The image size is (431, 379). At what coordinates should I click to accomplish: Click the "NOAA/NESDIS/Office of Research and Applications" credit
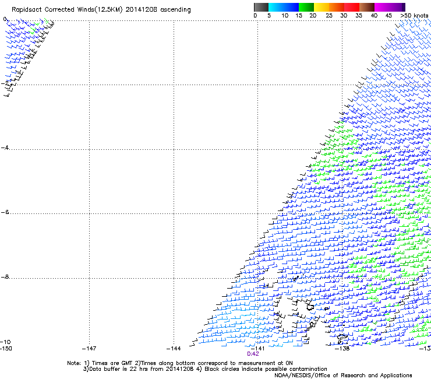click(x=343, y=376)
